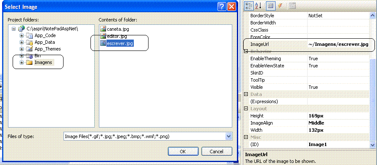The height and width of the screenshot is (165, 377).
Task: Expand the Bin tree node
Action: 21,56
